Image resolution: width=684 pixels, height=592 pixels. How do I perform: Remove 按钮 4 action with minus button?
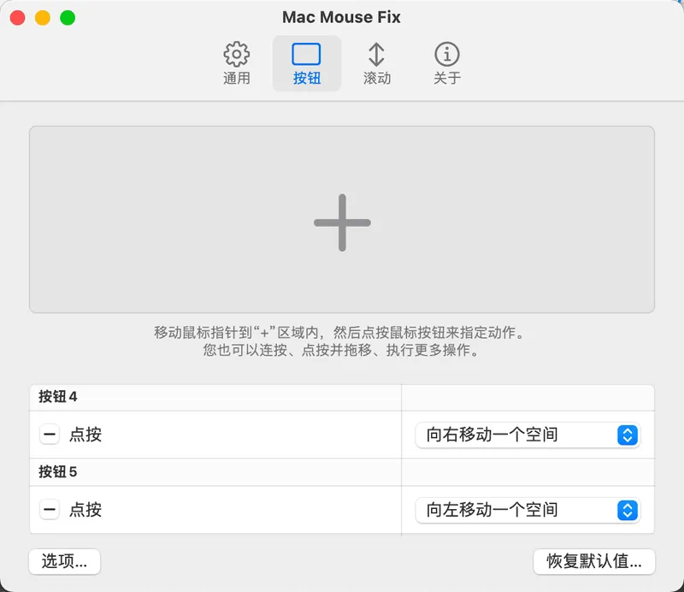click(50, 435)
